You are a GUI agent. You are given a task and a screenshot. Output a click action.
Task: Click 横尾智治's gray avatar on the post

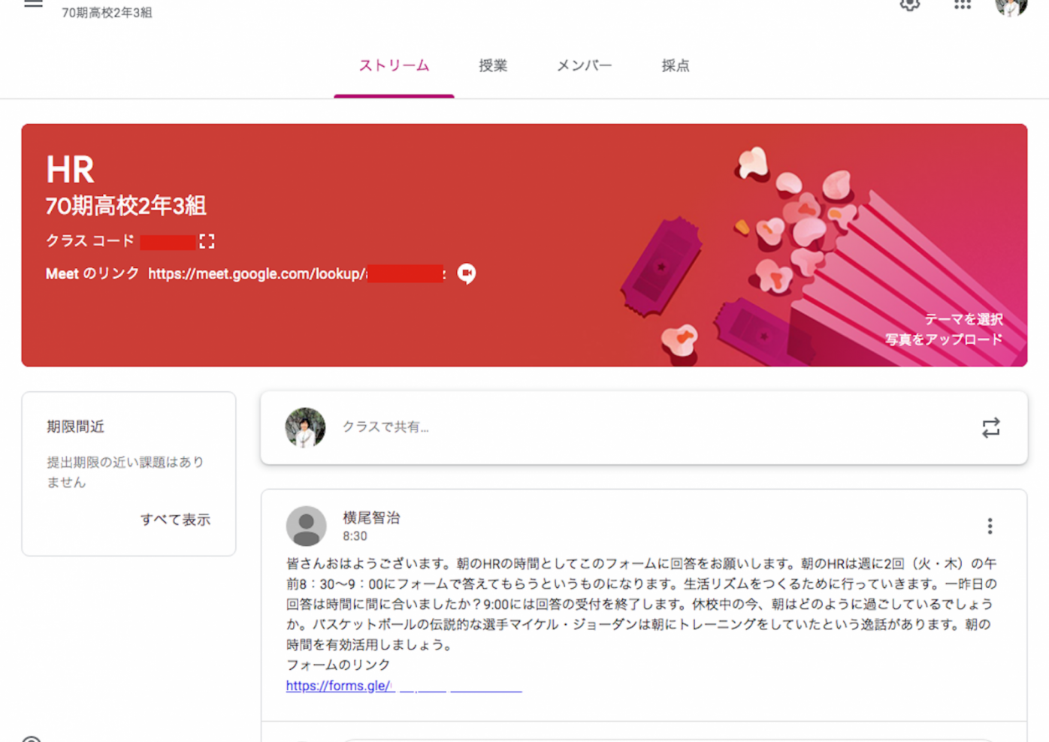[306, 526]
